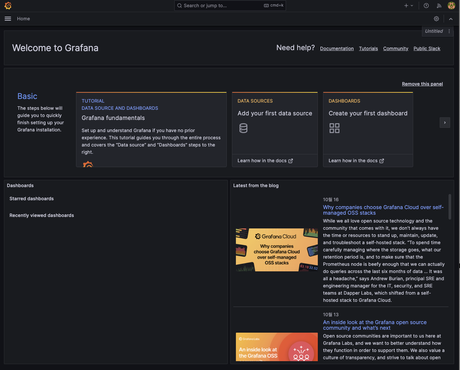Click the Search or jump to field
Screen dimensions: 460x370
(x=230, y=6)
